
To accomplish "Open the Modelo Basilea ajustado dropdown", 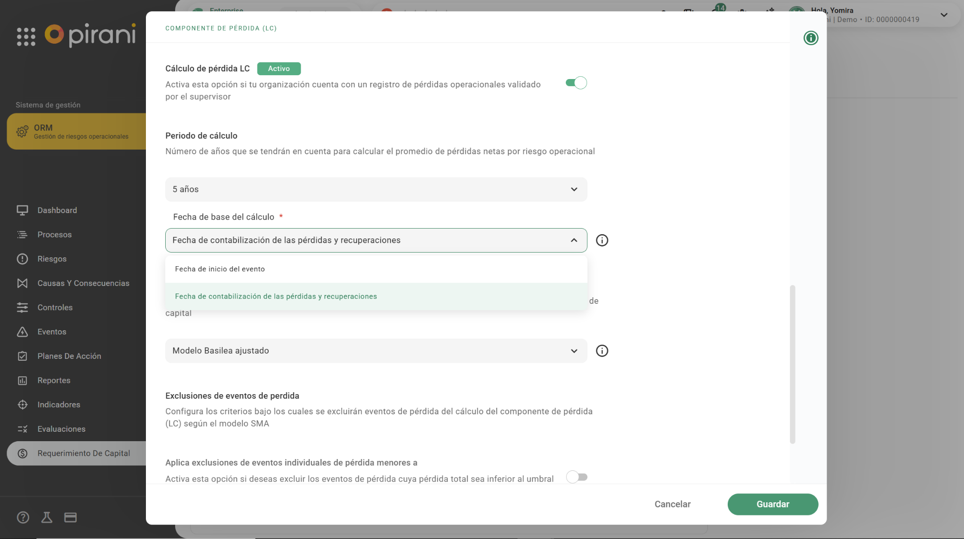I will 376,351.
